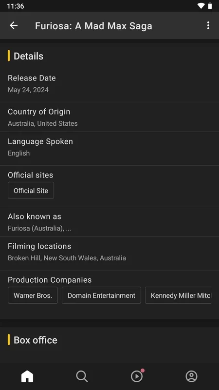The width and height of the screenshot is (219, 390).
Task: Open the three-dot overflow menu
Action: [x=208, y=25]
